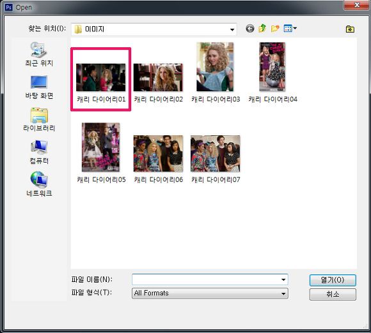Open 네트워크 in the sidebar

[39, 184]
